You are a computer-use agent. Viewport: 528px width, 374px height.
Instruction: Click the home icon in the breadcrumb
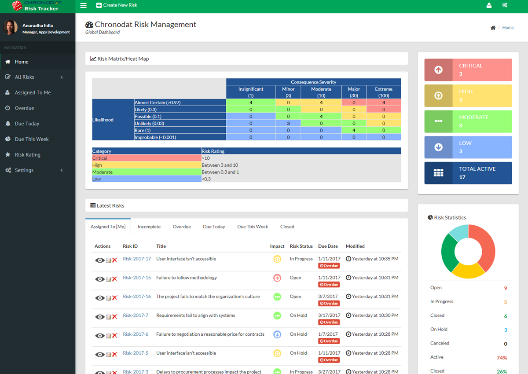493,28
